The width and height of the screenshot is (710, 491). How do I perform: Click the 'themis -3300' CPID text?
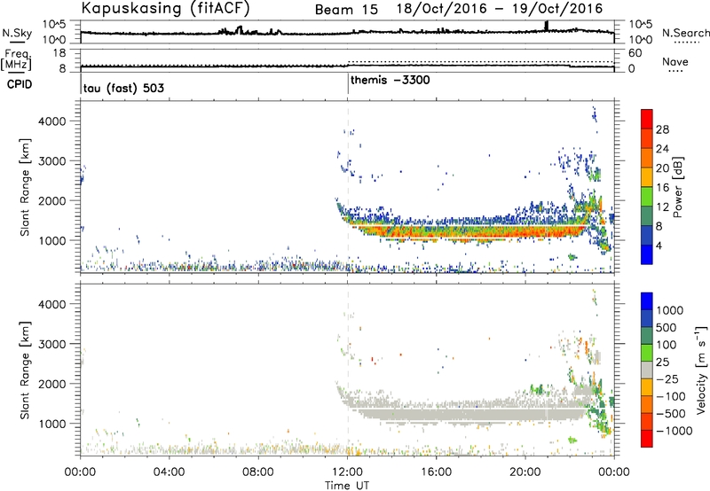390,81
